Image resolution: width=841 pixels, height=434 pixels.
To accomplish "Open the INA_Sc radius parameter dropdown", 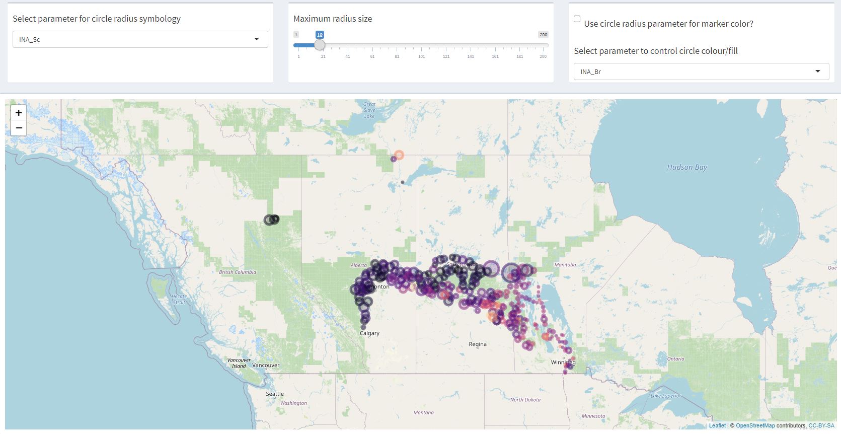I will click(140, 39).
